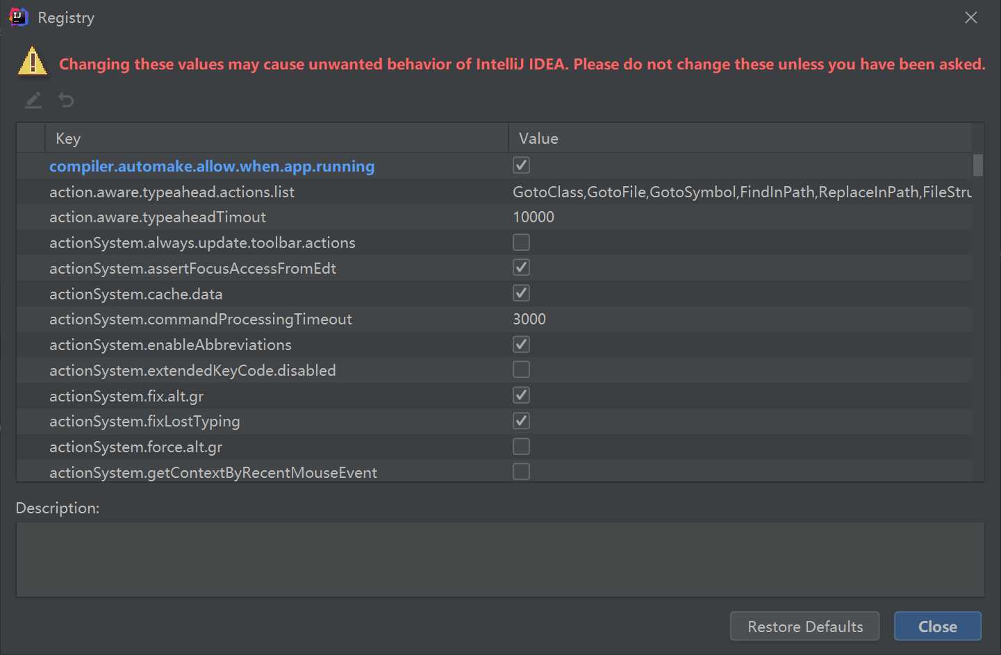Select the actionSystem.commandProcessingTimeout key
This screenshot has height=655, width=1001.
[x=201, y=320]
